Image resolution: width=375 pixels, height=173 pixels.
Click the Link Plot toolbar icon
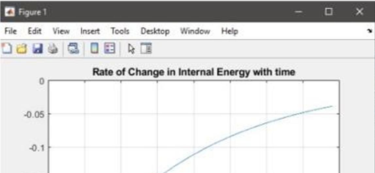[x=73, y=49]
